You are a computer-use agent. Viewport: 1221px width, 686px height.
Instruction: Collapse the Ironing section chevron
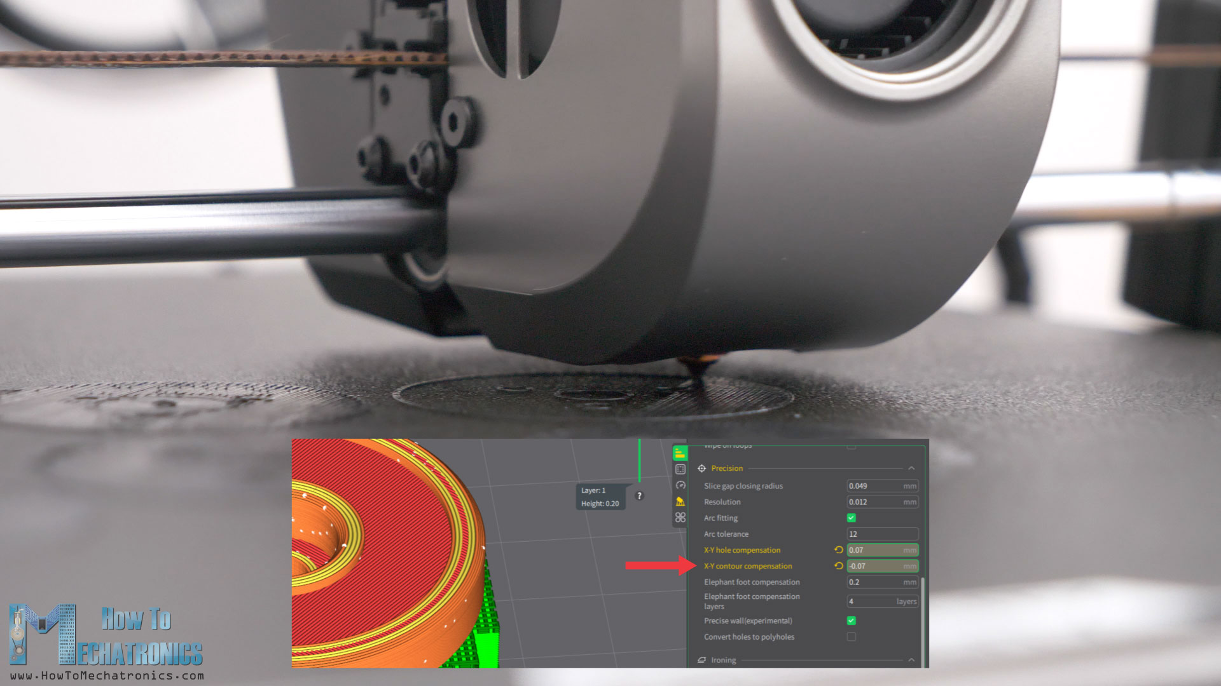coord(911,660)
